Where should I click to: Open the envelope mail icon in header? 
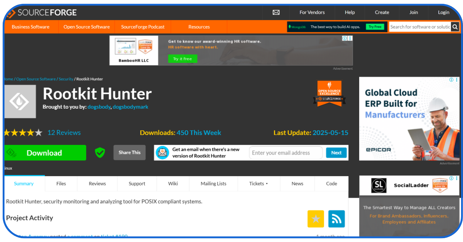(x=276, y=12)
